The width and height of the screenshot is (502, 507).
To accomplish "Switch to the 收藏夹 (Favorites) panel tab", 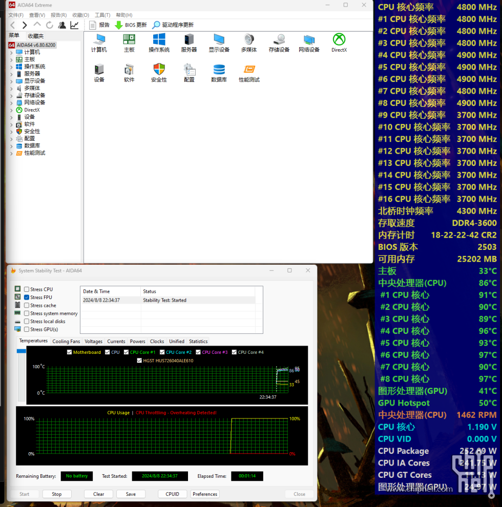I will point(35,36).
